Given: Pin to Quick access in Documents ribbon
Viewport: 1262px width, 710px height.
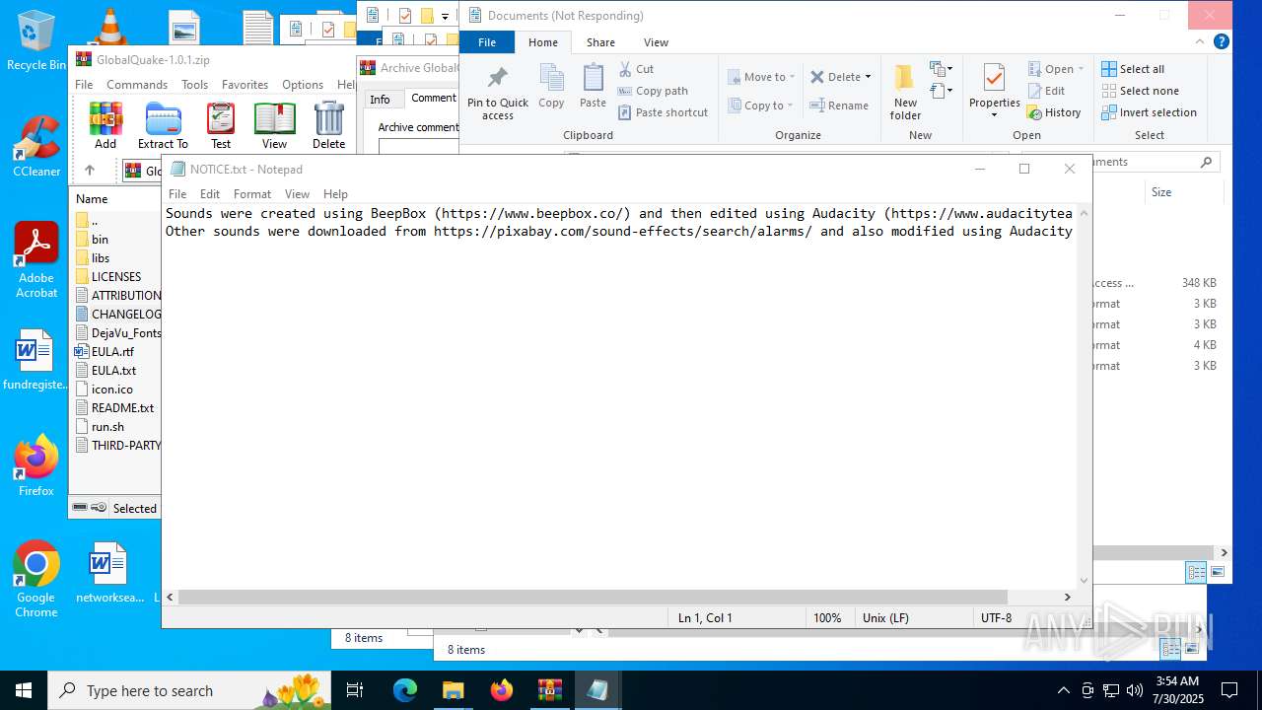Looking at the screenshot, I should click(x=498, y=94).
